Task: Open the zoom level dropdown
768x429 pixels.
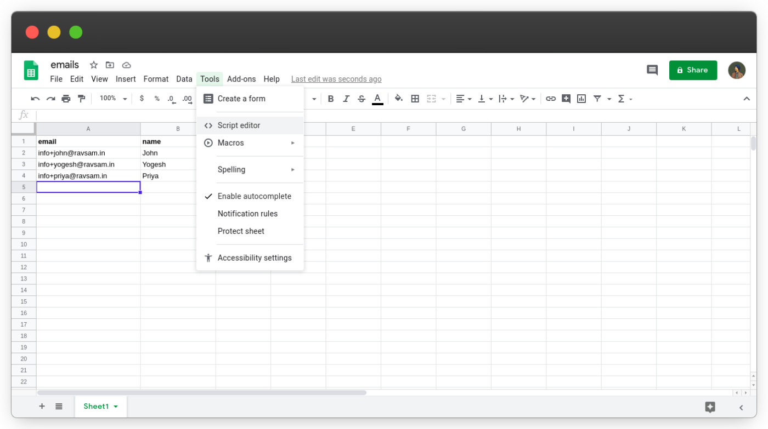Action: pos(112,99)
